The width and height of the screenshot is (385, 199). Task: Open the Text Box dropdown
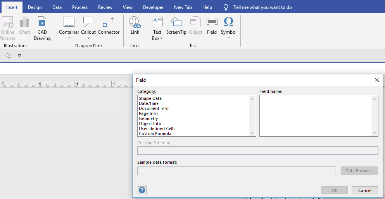click(161, 38)
